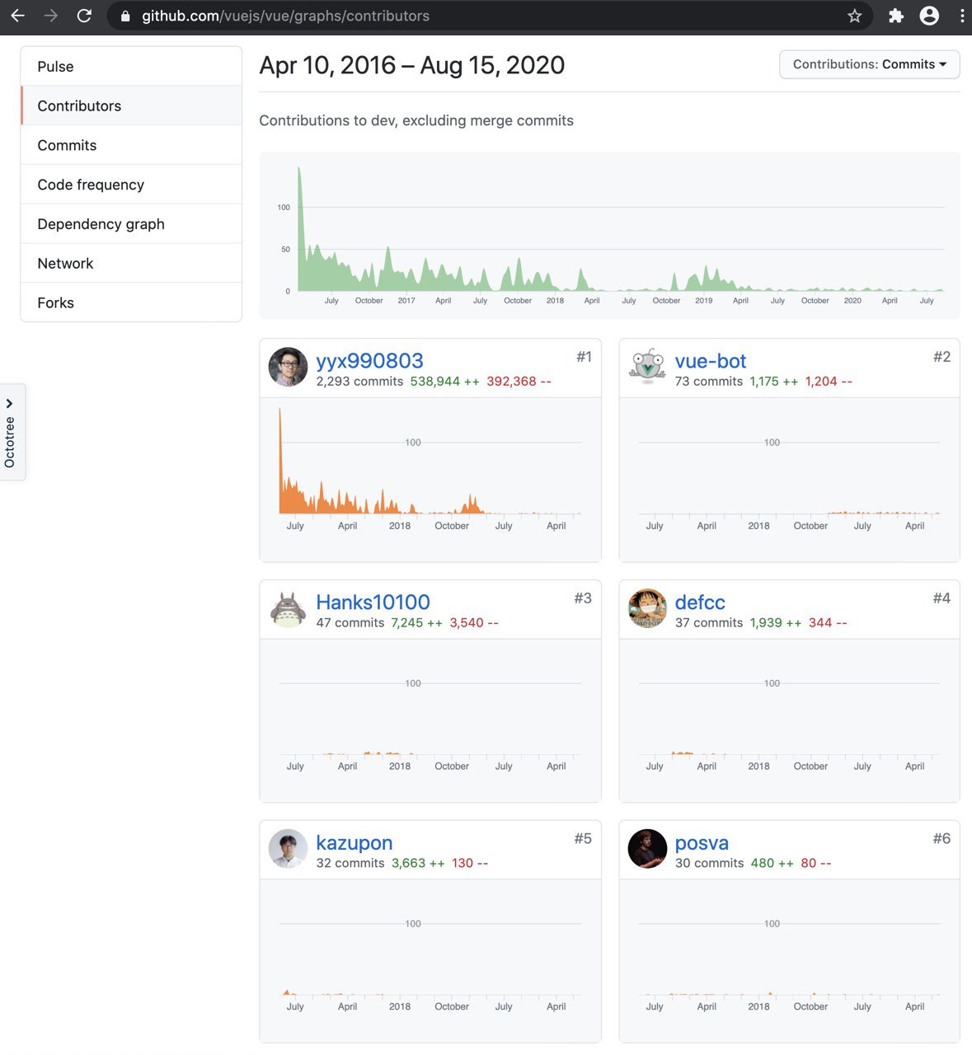Bookmark page with the star icon
This screenshot has height=1055, width=972.
[854, 16]
